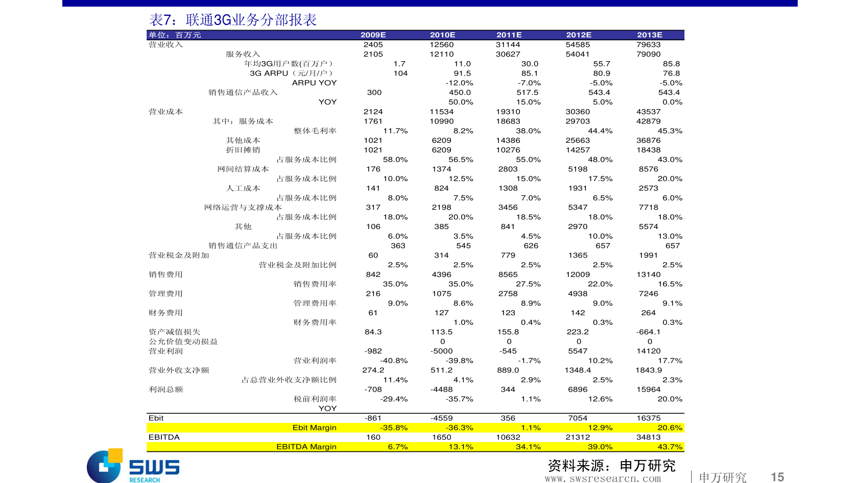Click the 2013E EBITDA value 34813
Image resolution: width=860 pixels, height=483 pixels.
click(x=649, y=437)
